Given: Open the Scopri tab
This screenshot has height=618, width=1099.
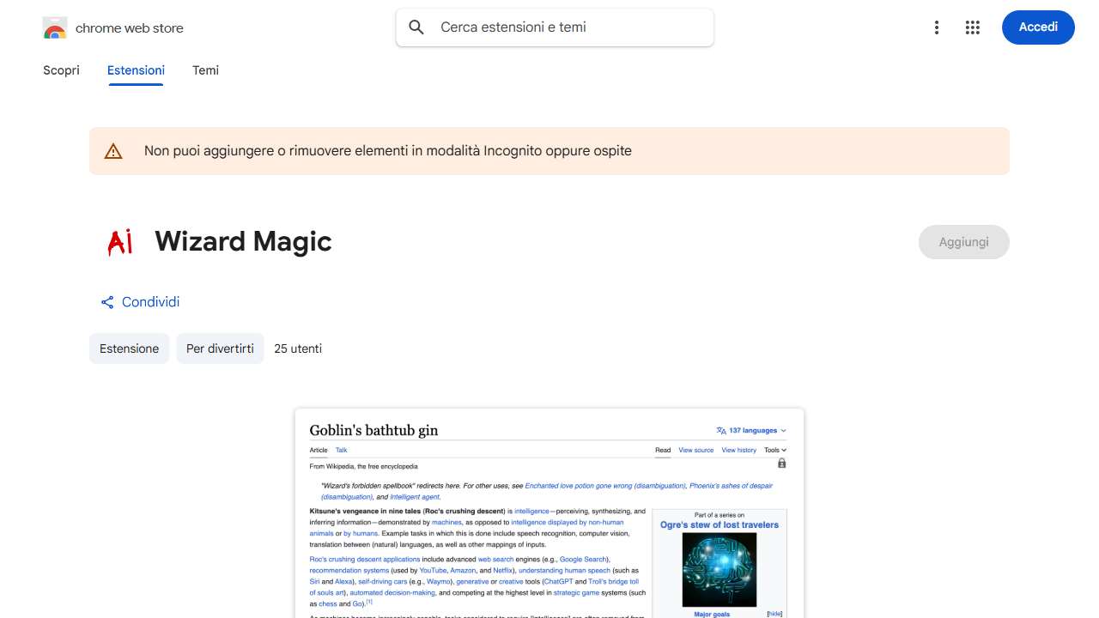Looking at the screenshot, I should click(61, 70).
